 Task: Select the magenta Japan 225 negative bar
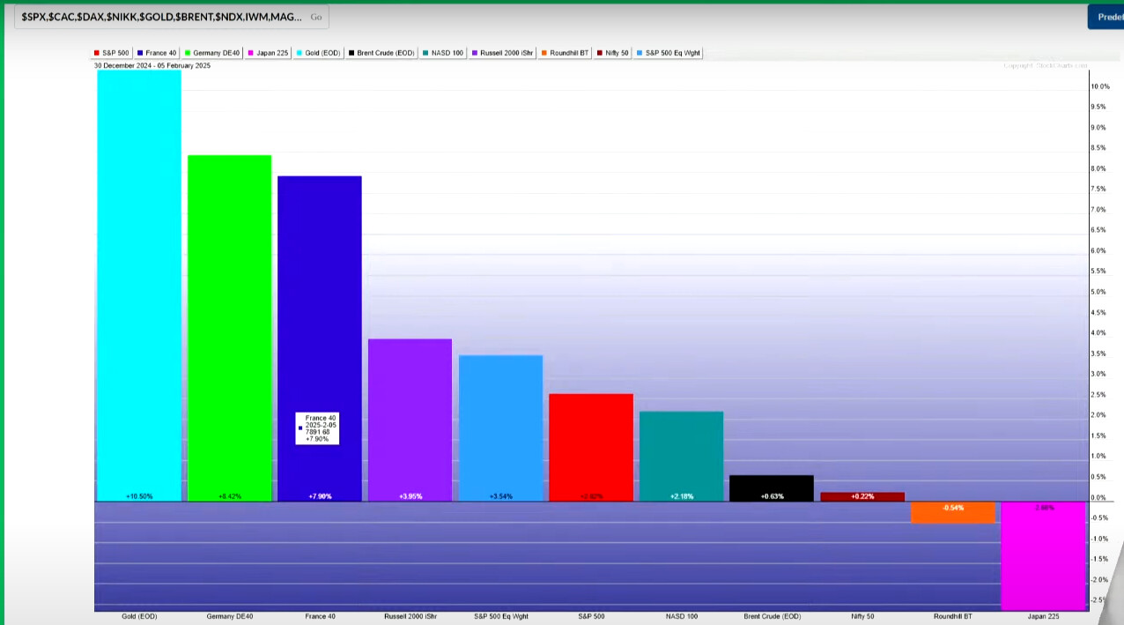(x=1043, y=555)
